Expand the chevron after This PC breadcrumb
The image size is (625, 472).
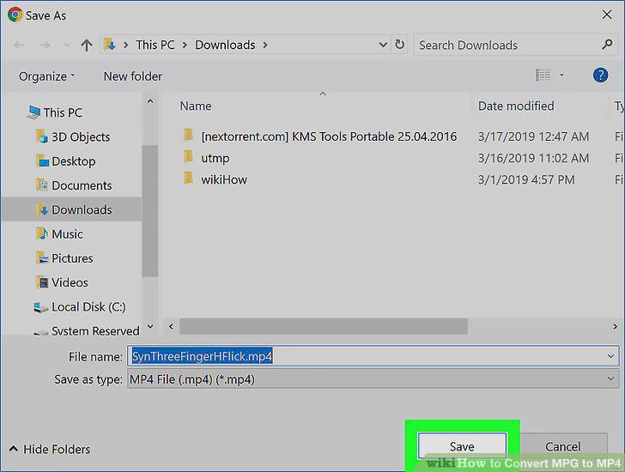click(x=185, y=45)
